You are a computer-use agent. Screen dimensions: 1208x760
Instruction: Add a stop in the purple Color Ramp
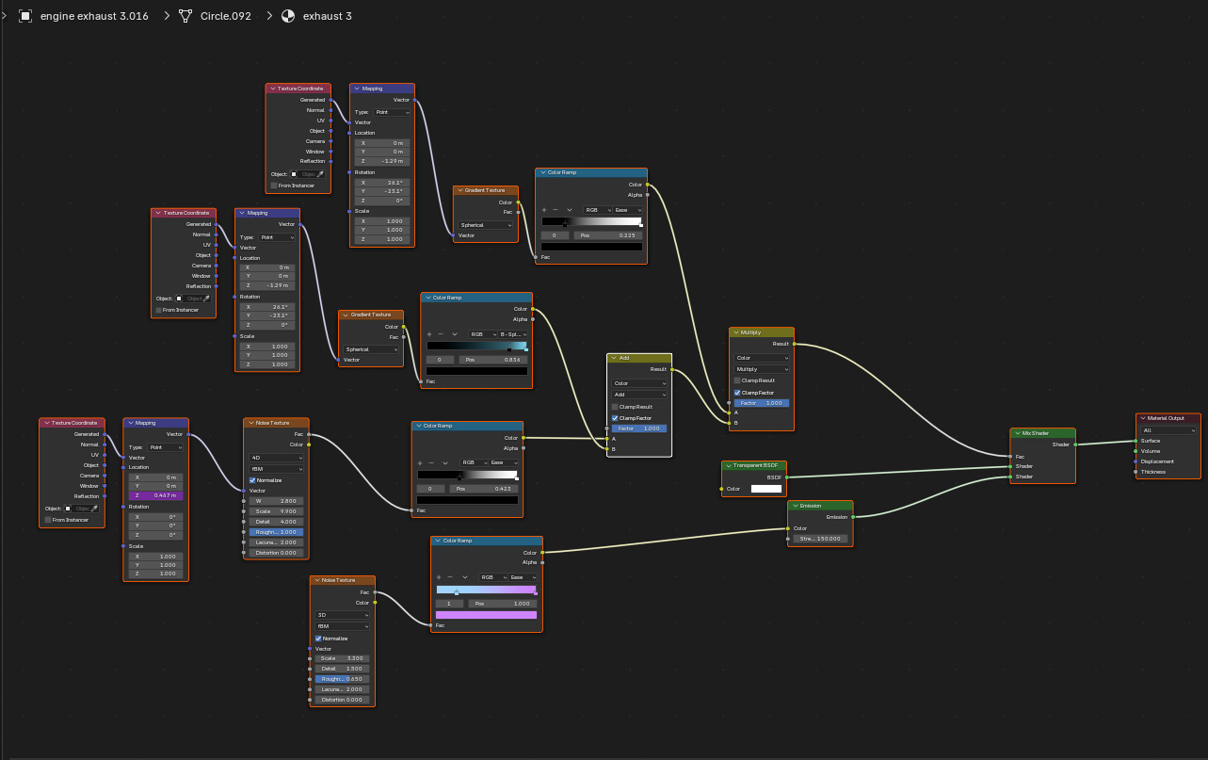click(x=440, y=577)
